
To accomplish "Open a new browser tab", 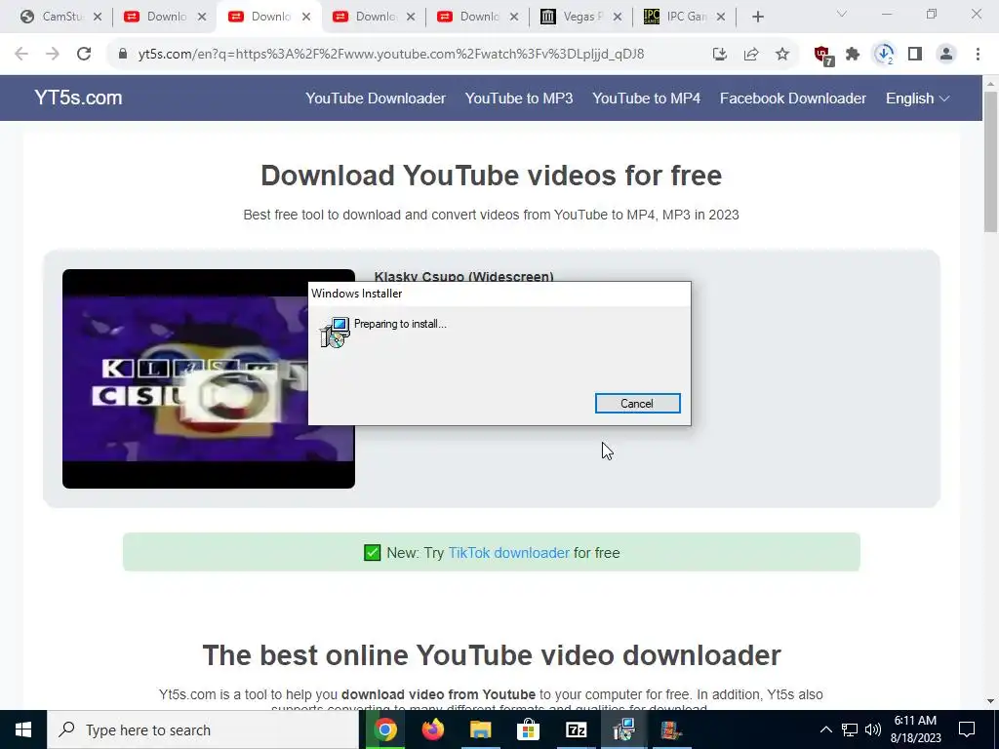I will pos(757,18).
